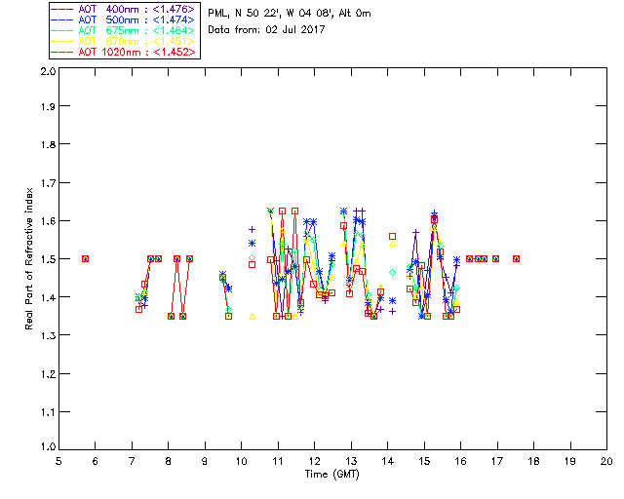Screen dimensions: 624x499
Task: Click the x-axis tick label 5
Action: (58, 461)
